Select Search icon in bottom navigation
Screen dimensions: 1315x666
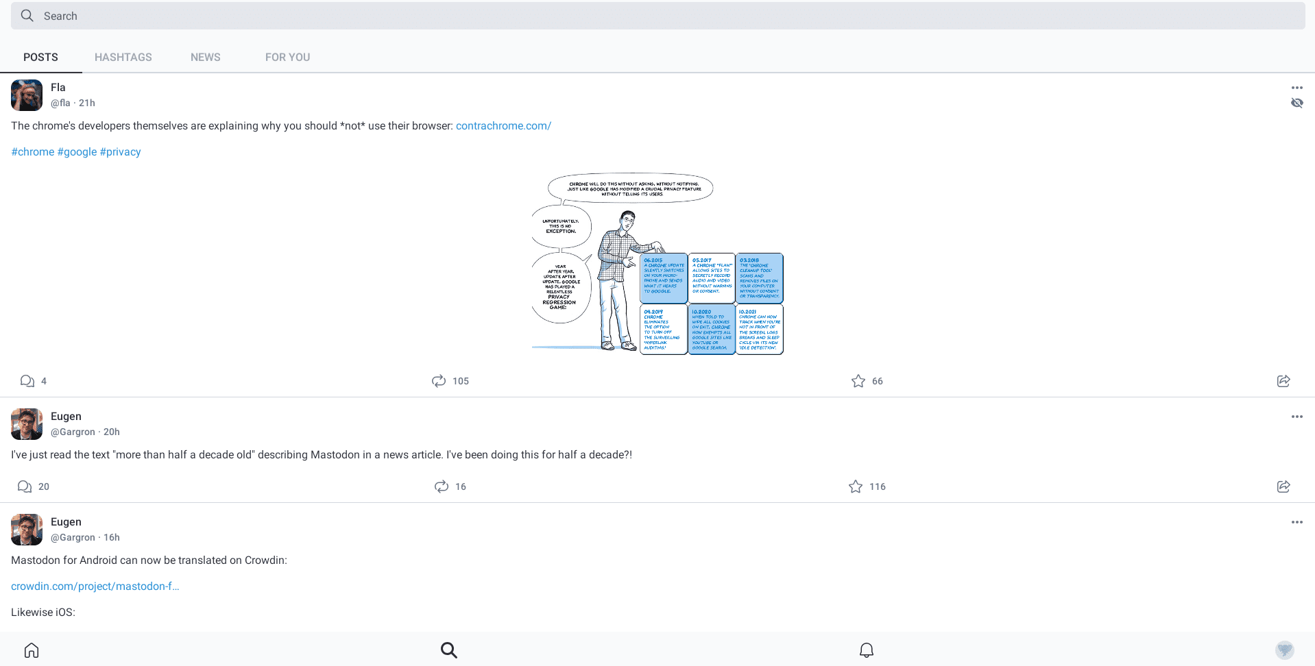click(449, 650)
